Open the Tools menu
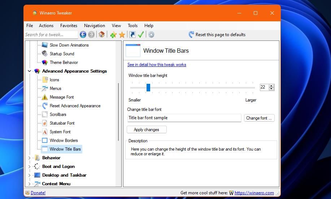 click(132, 26)
